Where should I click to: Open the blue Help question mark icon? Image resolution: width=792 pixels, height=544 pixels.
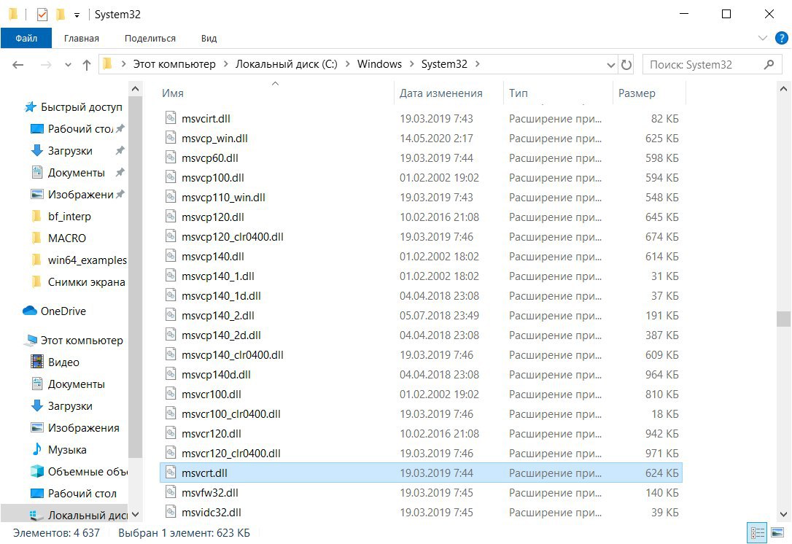[x=781, y=39]
